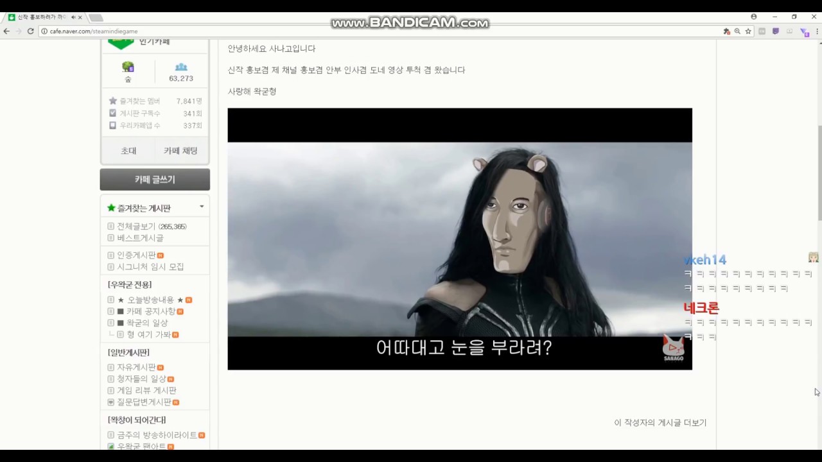Click the embedded video in the post
The image size is (822, 462).
coord(460,239)
